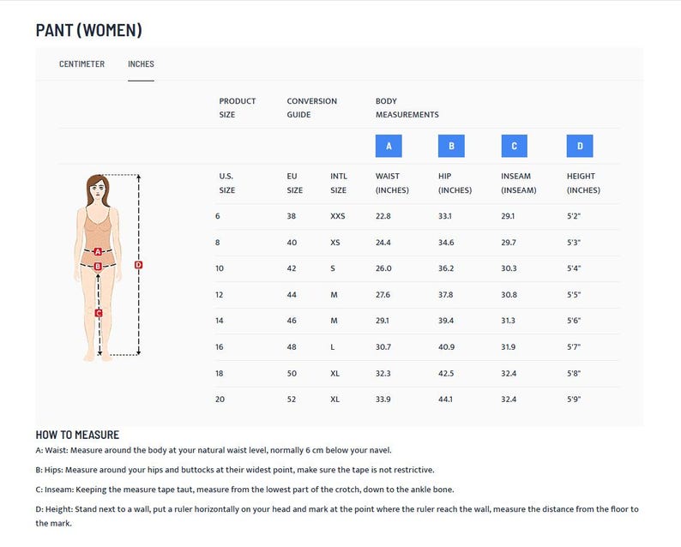Viewport: 681px width, 547px height.
Task: Click the A: Waist measuring instruction
Action: click(214, 450)
